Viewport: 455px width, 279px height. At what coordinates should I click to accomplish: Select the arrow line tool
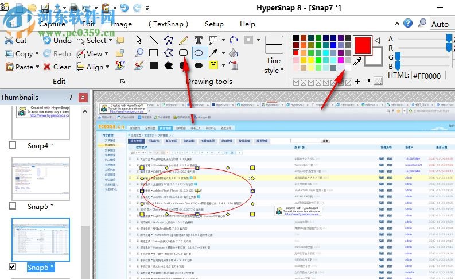pos(213,53)
